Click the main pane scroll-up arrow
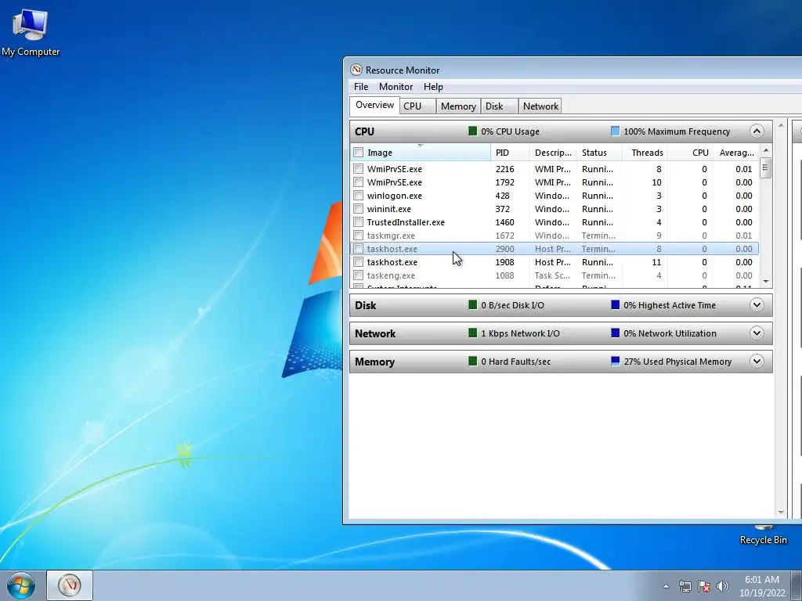 point(781,126)
